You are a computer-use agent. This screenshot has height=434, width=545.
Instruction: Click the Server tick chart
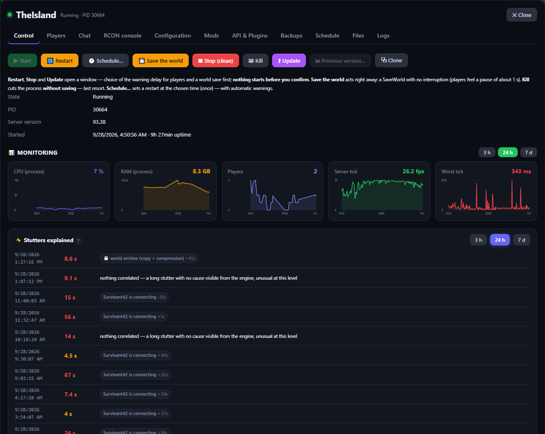(x=379, y=191)
